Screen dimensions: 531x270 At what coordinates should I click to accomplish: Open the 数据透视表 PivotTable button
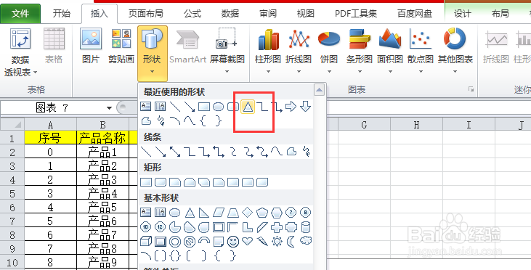(x=20, y=52)
